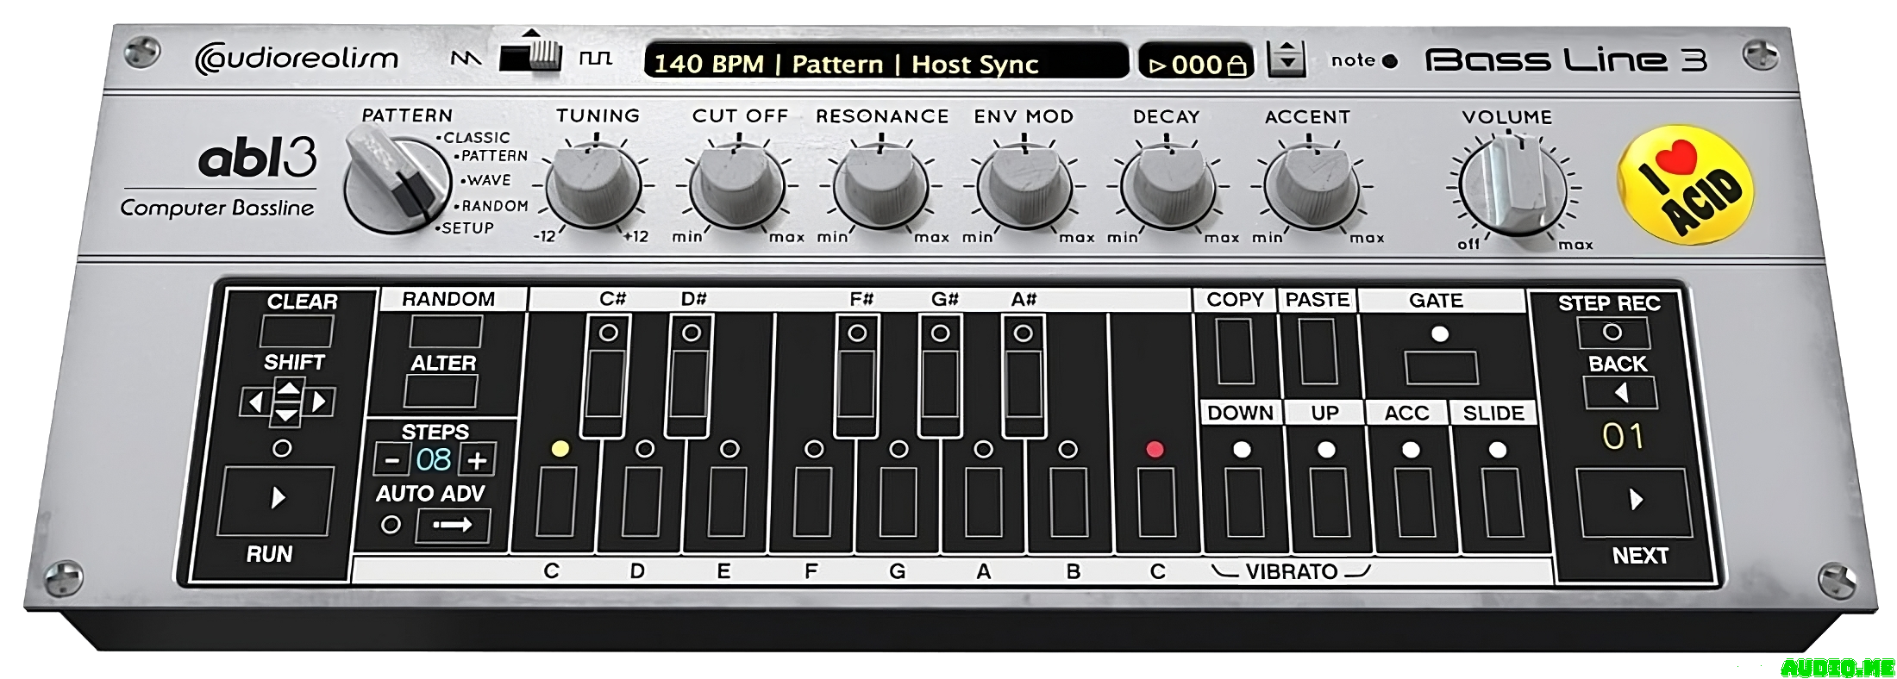Image resolution: width=1897 pixels, height=679 pixels.
Task: Select the F note key
Action: click(813, 502)
